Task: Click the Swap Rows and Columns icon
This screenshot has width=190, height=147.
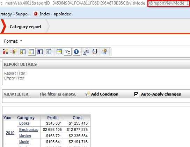Action: [86, 52]
